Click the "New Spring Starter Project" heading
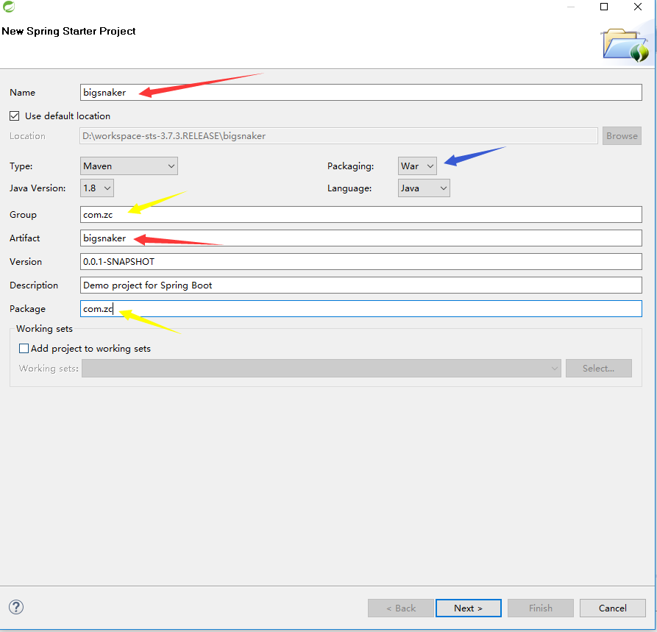657x632 pixels. 68,32
